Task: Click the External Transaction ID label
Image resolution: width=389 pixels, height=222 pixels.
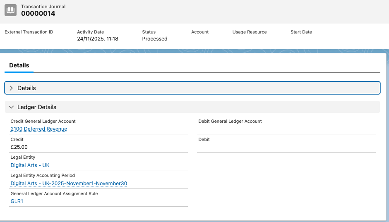Action: point(29,32)
